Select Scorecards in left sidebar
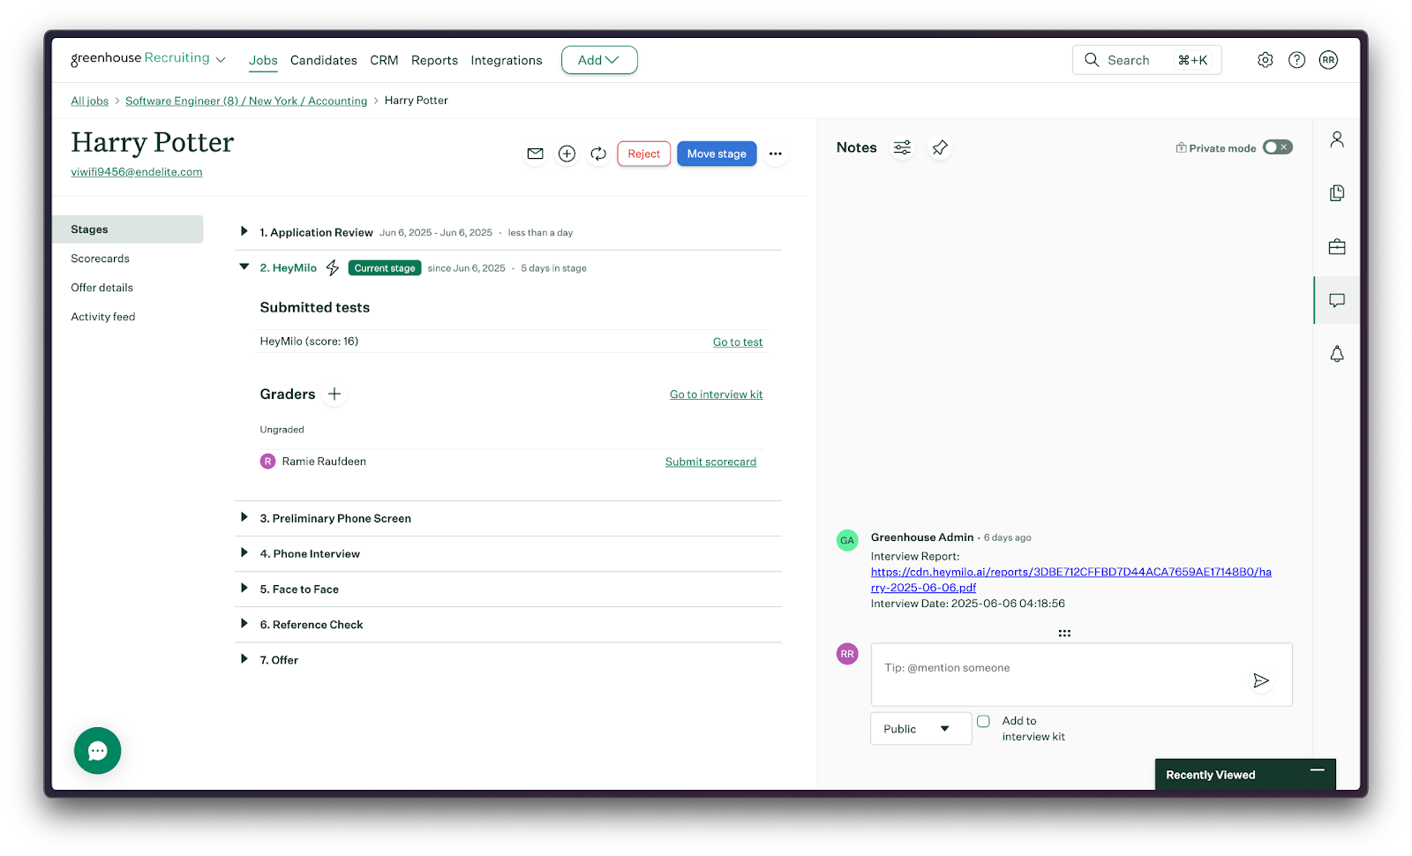The image size is (1412, 856). pos(100,259)
